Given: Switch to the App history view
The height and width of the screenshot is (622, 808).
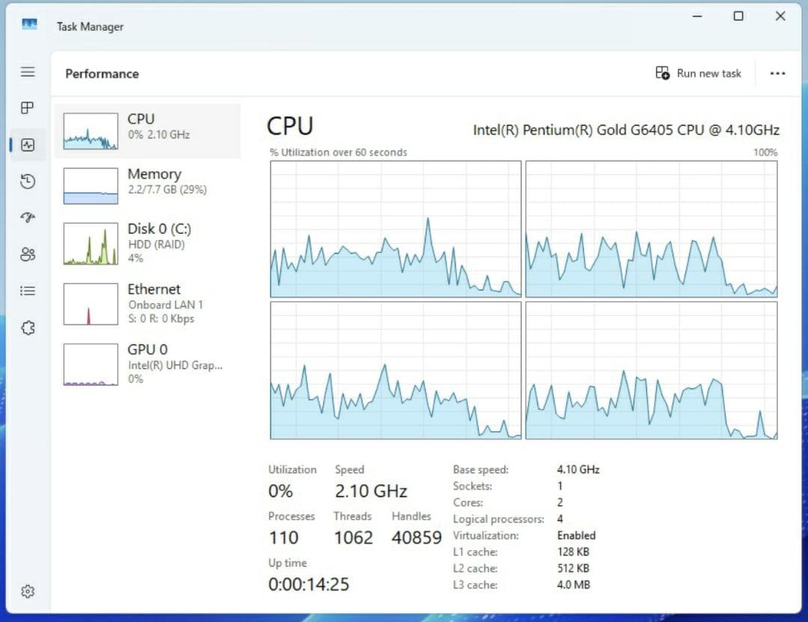Looking at the screenshot, I should coord(28,181).
